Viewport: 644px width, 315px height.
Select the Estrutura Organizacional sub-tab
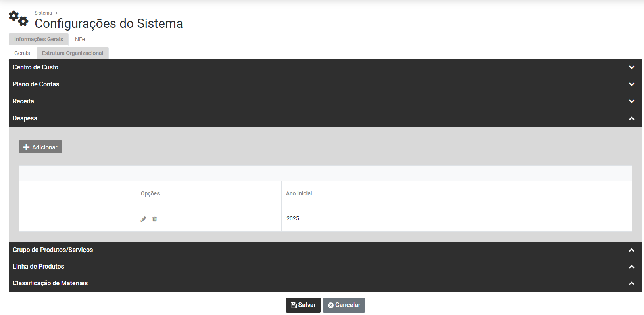tap(73, 53)
